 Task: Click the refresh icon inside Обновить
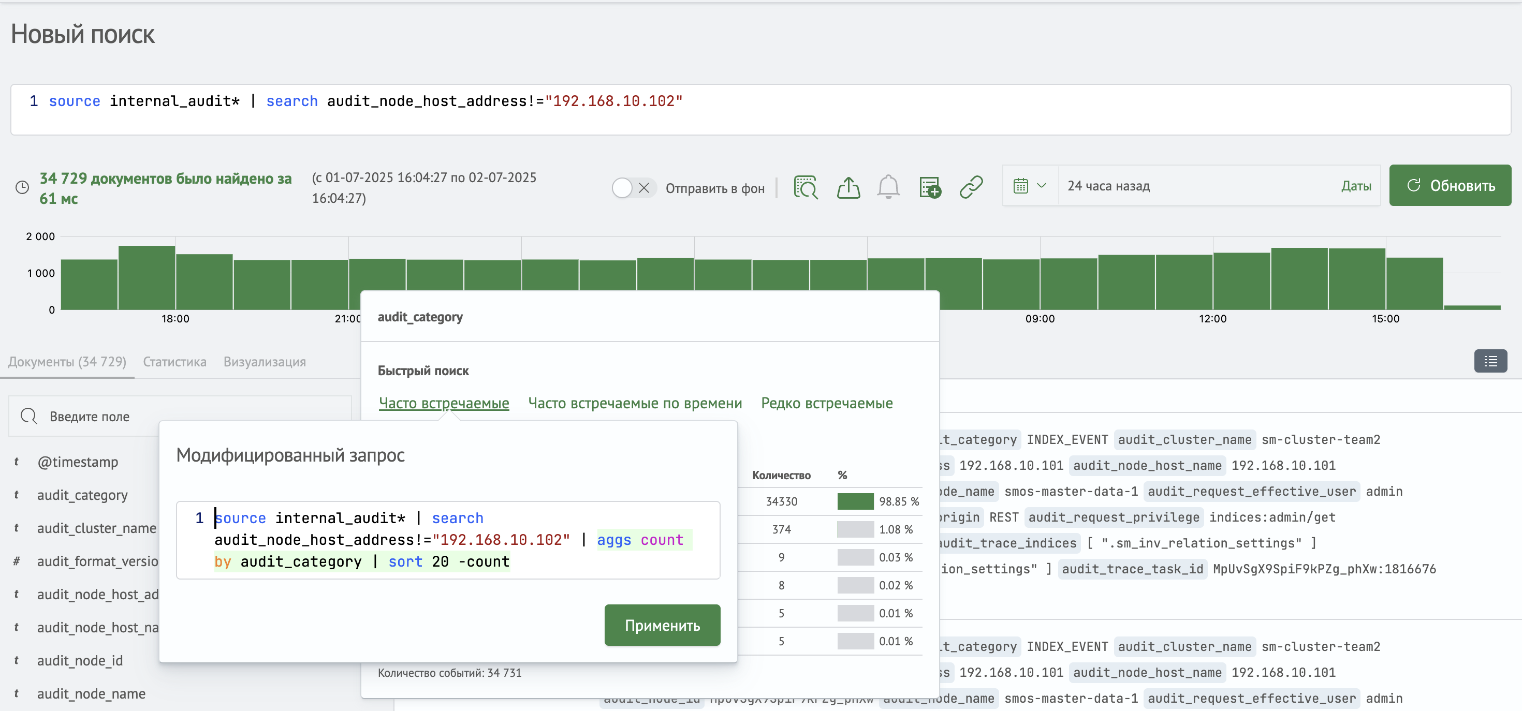1413,185
